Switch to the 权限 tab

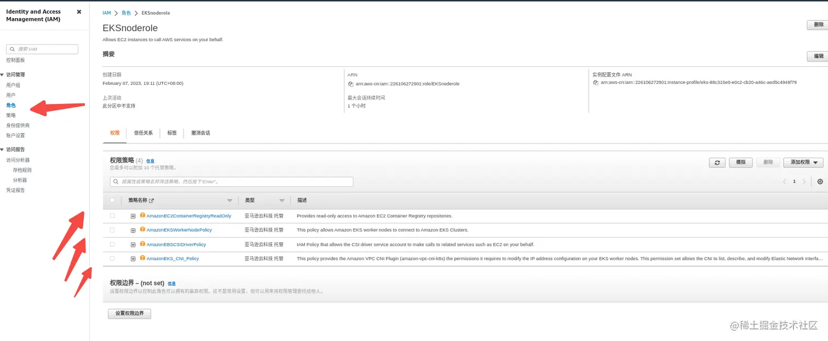114,133
